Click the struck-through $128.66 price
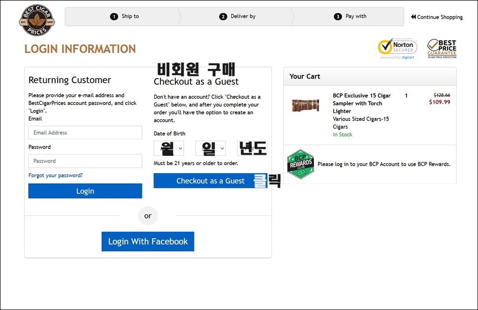The height and width of the screenshot is (310, 478). coord(442,95)
